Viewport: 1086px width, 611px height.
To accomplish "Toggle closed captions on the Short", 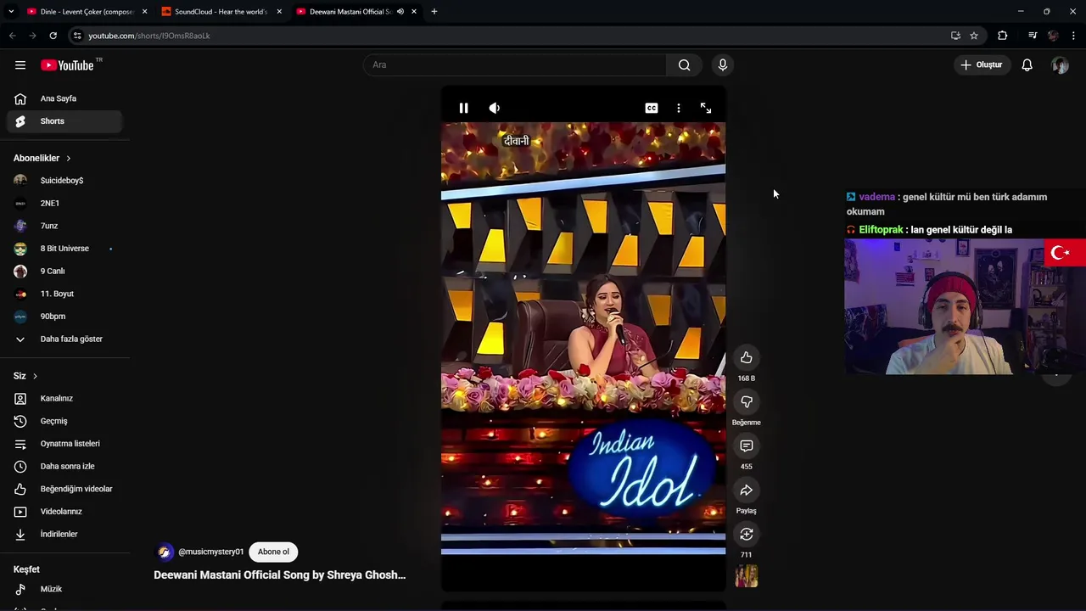I will [x=652, y=108].
